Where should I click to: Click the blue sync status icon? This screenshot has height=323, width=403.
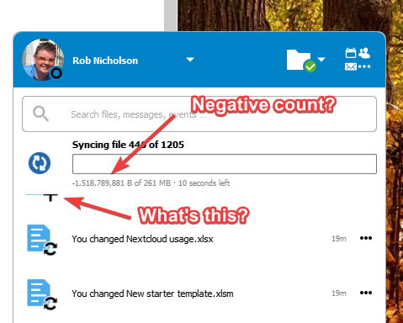click(40, 163)
